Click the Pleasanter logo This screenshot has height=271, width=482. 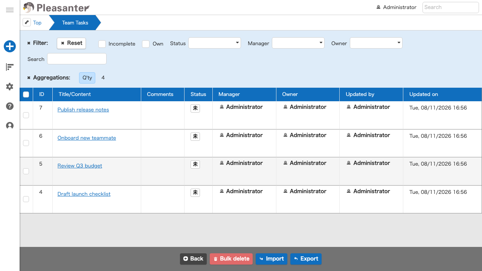coord(56,7)
